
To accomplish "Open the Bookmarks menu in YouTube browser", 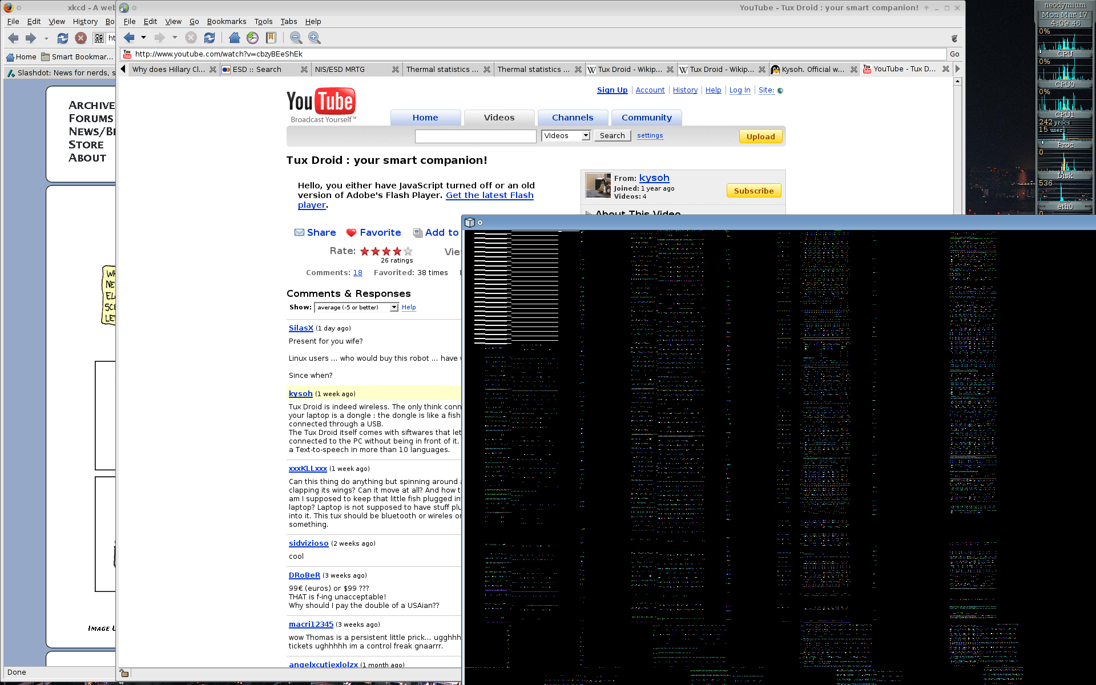I will pyautogui.click(x=227, y=21).
